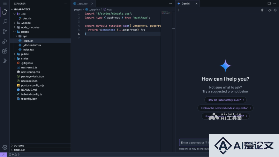Screen dimensions: 279x157
Task: Open the IDX panel icon below Extensions
Action: point(5,60)
